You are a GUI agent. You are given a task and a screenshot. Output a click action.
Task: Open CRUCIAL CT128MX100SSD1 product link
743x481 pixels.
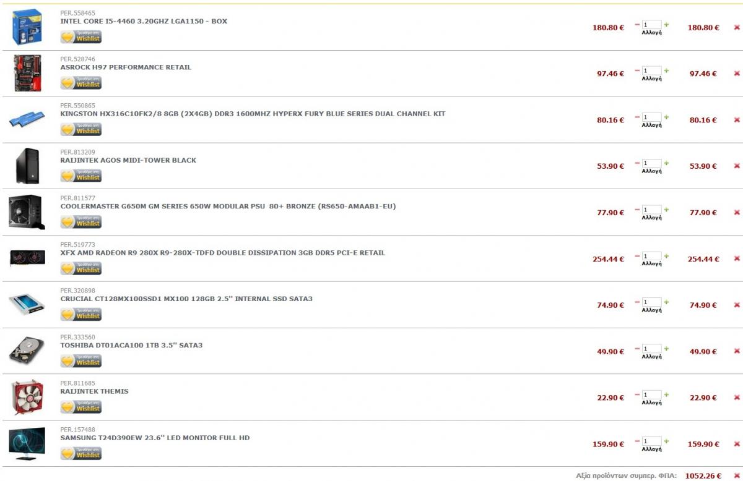click(x=186, y=299)
